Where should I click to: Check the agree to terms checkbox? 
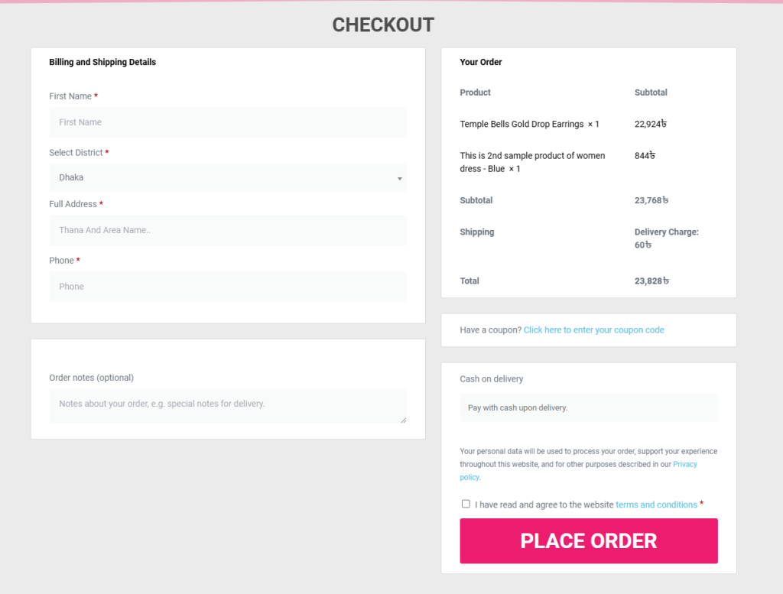click(x=466, y=504)
